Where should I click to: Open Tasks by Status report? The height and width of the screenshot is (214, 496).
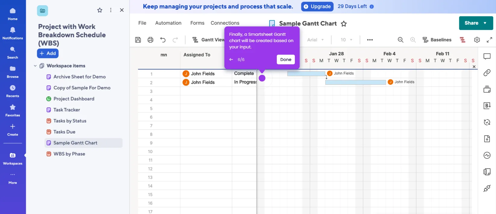pos(70,121)
